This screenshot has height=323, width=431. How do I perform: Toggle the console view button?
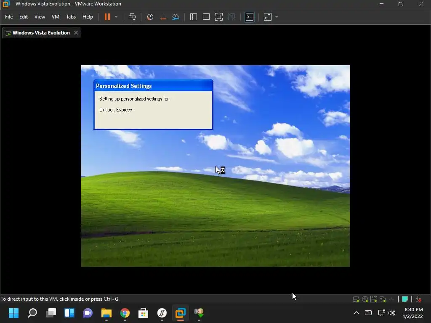[x=249, y=17]
